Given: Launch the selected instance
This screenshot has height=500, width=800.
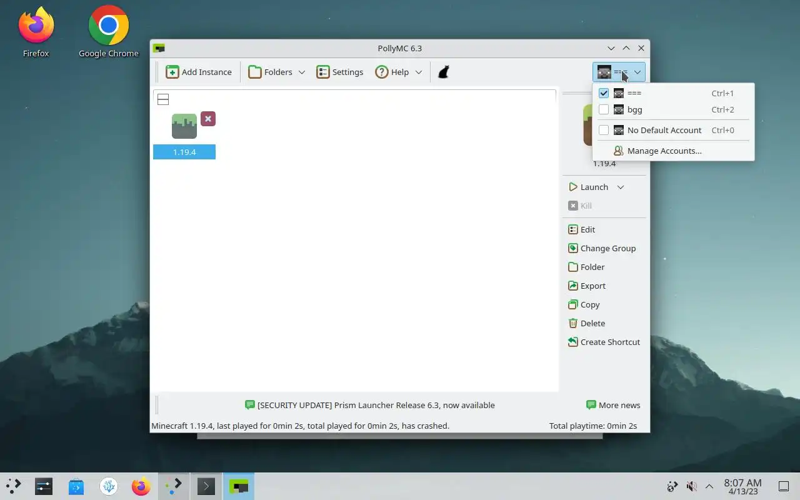Looking at the screenshot, I should point(588,187).
